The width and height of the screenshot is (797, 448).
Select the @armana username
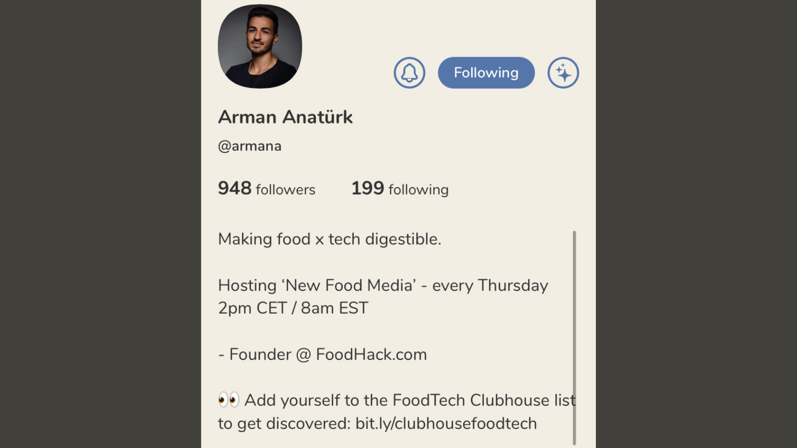pyautogui.click(x=250, y=145)
